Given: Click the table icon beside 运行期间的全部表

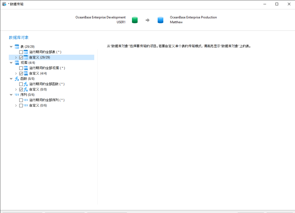Looking at the screenshot, I should (x=26, y=52).
